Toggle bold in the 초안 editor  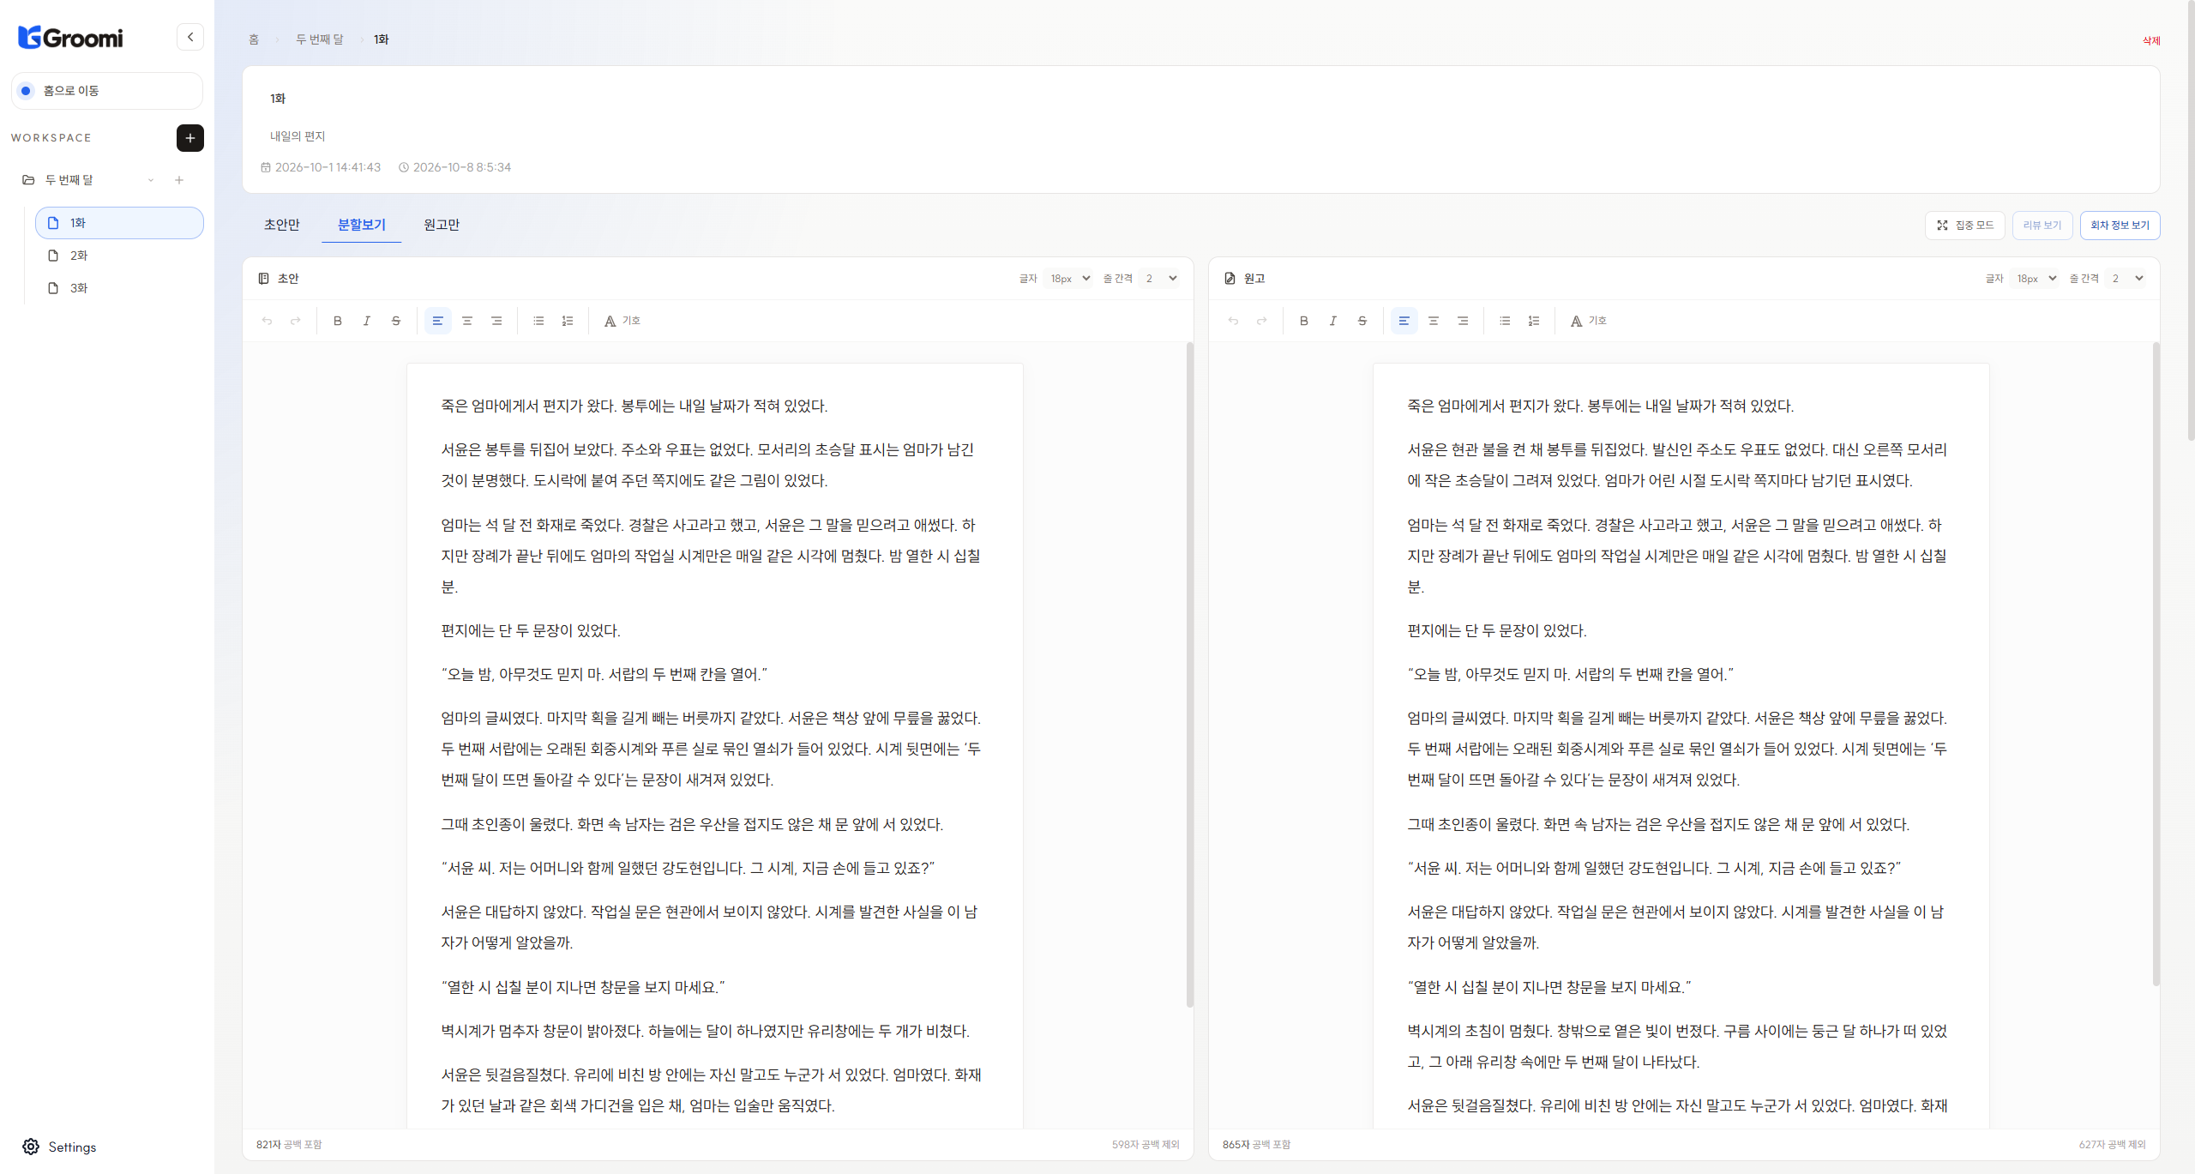point(338,322)
